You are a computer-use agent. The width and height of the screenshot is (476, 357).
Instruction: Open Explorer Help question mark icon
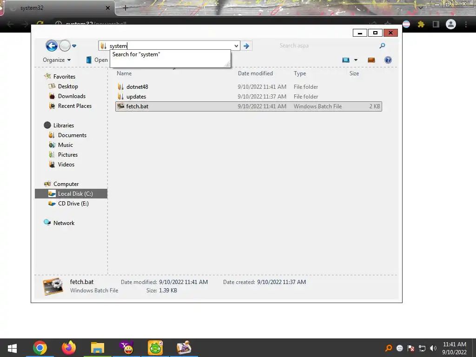pos(388,60)
